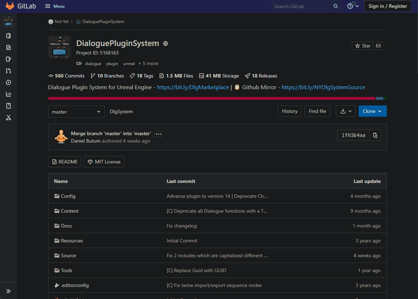This screenshot has width=418, height=299.
Task: Open the Wiki from the sidebar
Action: pos(8,105)
